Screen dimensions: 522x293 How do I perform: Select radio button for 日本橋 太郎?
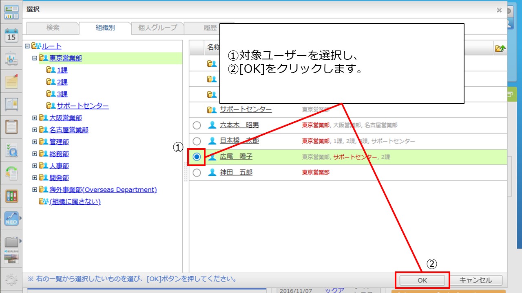[x=197, y=141]
